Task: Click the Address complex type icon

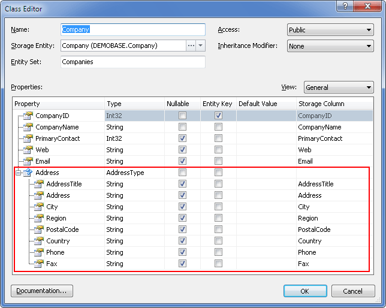Action: (x=28, y=173)
